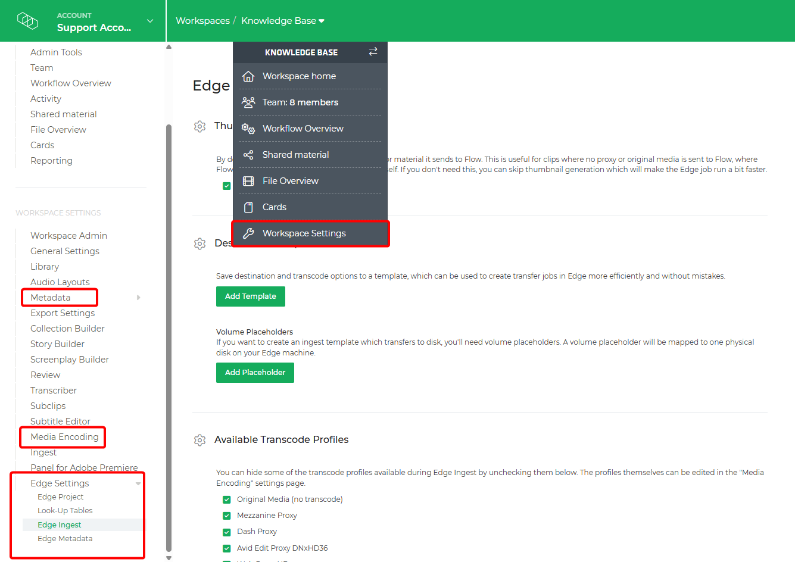Select the Workspace Settings wrench icon

(248, 233)
